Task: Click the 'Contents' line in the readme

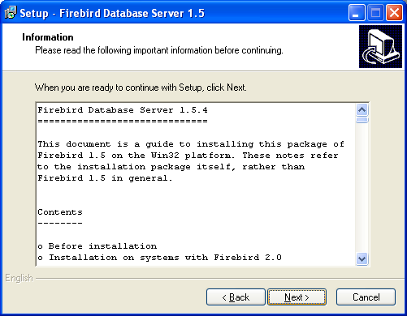Action: coord(60,212)
